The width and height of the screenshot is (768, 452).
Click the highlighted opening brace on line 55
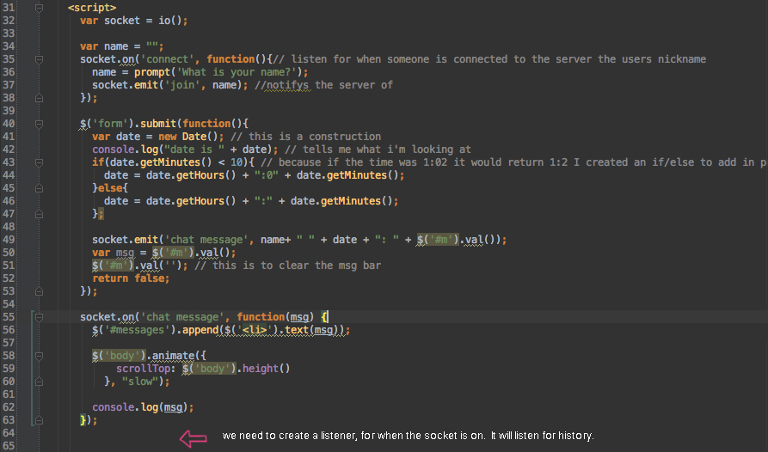(x=324, y=317)
